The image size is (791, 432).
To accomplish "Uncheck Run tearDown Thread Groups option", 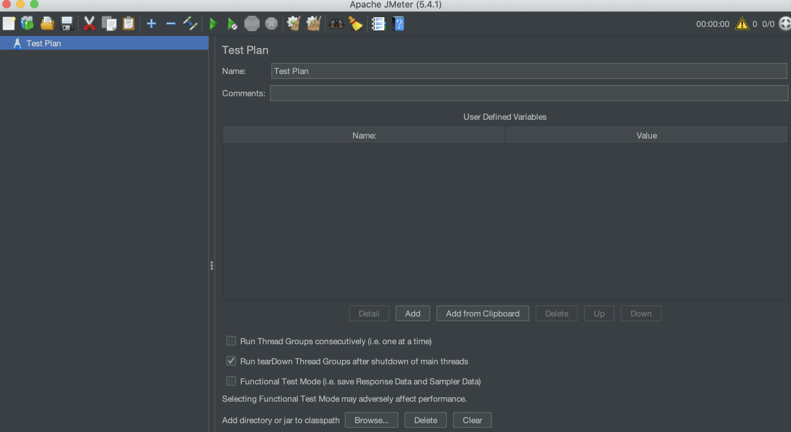I will tap(231, 361).
